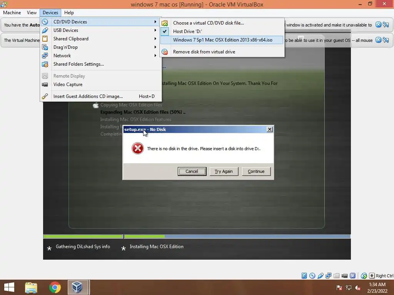Select Insert Guest Additions CD image
The width and height of the screenshot is (394, 295).
click(100, 96)
